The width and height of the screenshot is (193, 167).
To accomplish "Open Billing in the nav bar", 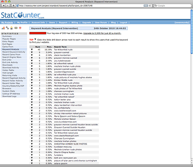I will [75, 23].
